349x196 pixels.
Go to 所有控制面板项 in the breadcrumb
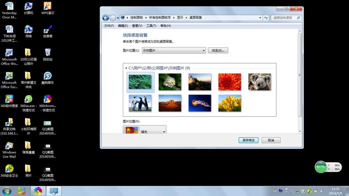160,18
